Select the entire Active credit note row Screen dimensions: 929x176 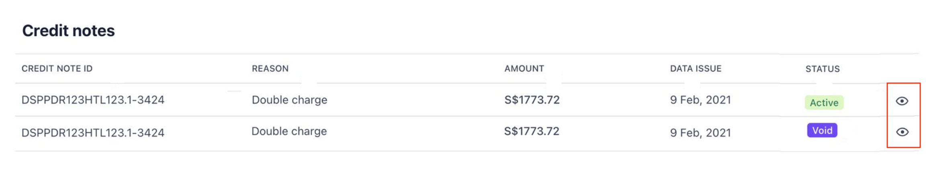pyautogui.click(x=402, y=100)
